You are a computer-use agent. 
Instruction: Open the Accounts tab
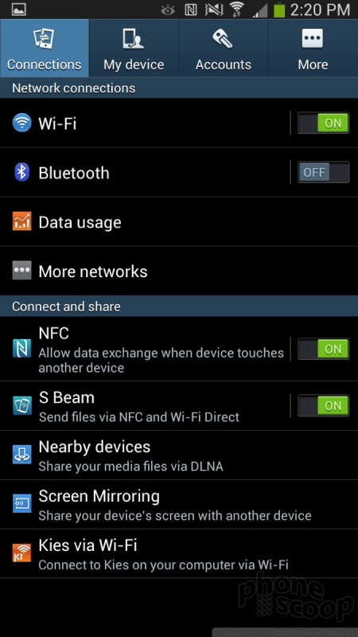pos(224,48)
